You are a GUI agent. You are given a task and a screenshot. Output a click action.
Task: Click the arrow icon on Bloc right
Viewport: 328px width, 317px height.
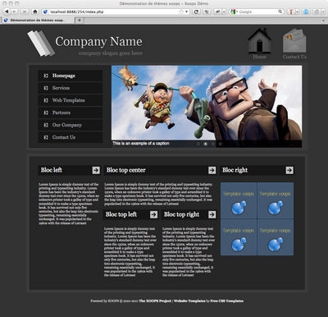[x=289, y=170]
